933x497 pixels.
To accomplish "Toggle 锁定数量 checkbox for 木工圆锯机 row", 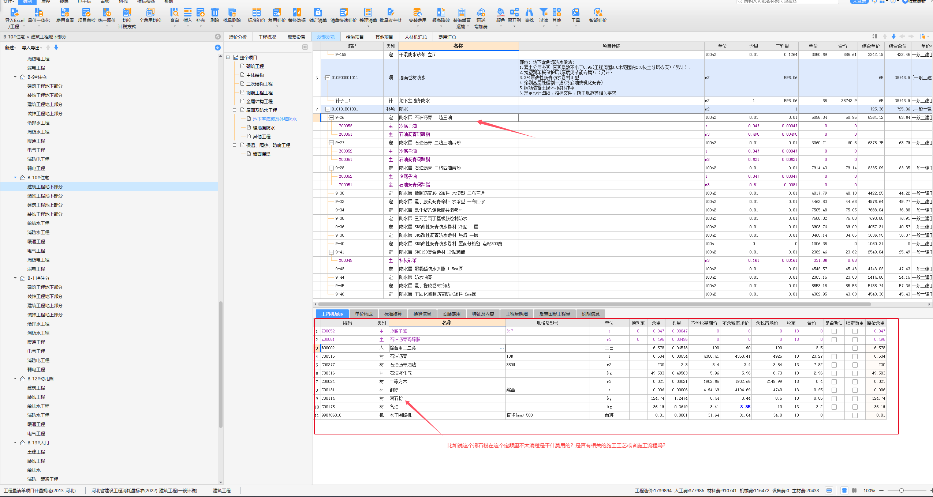I will pyautogui.click(x=855, y=415).
